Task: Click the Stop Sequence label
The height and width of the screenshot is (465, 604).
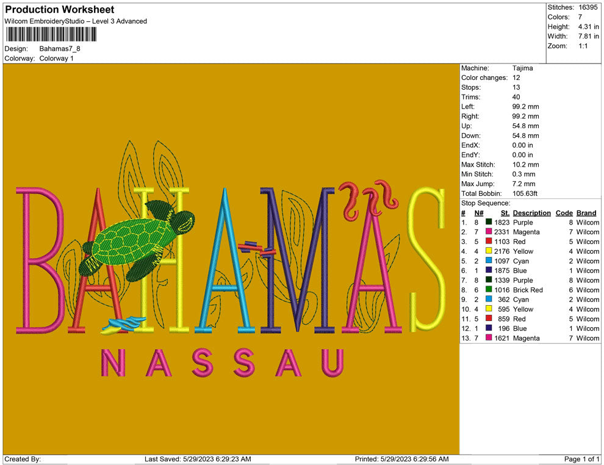Action: (486, 203)
